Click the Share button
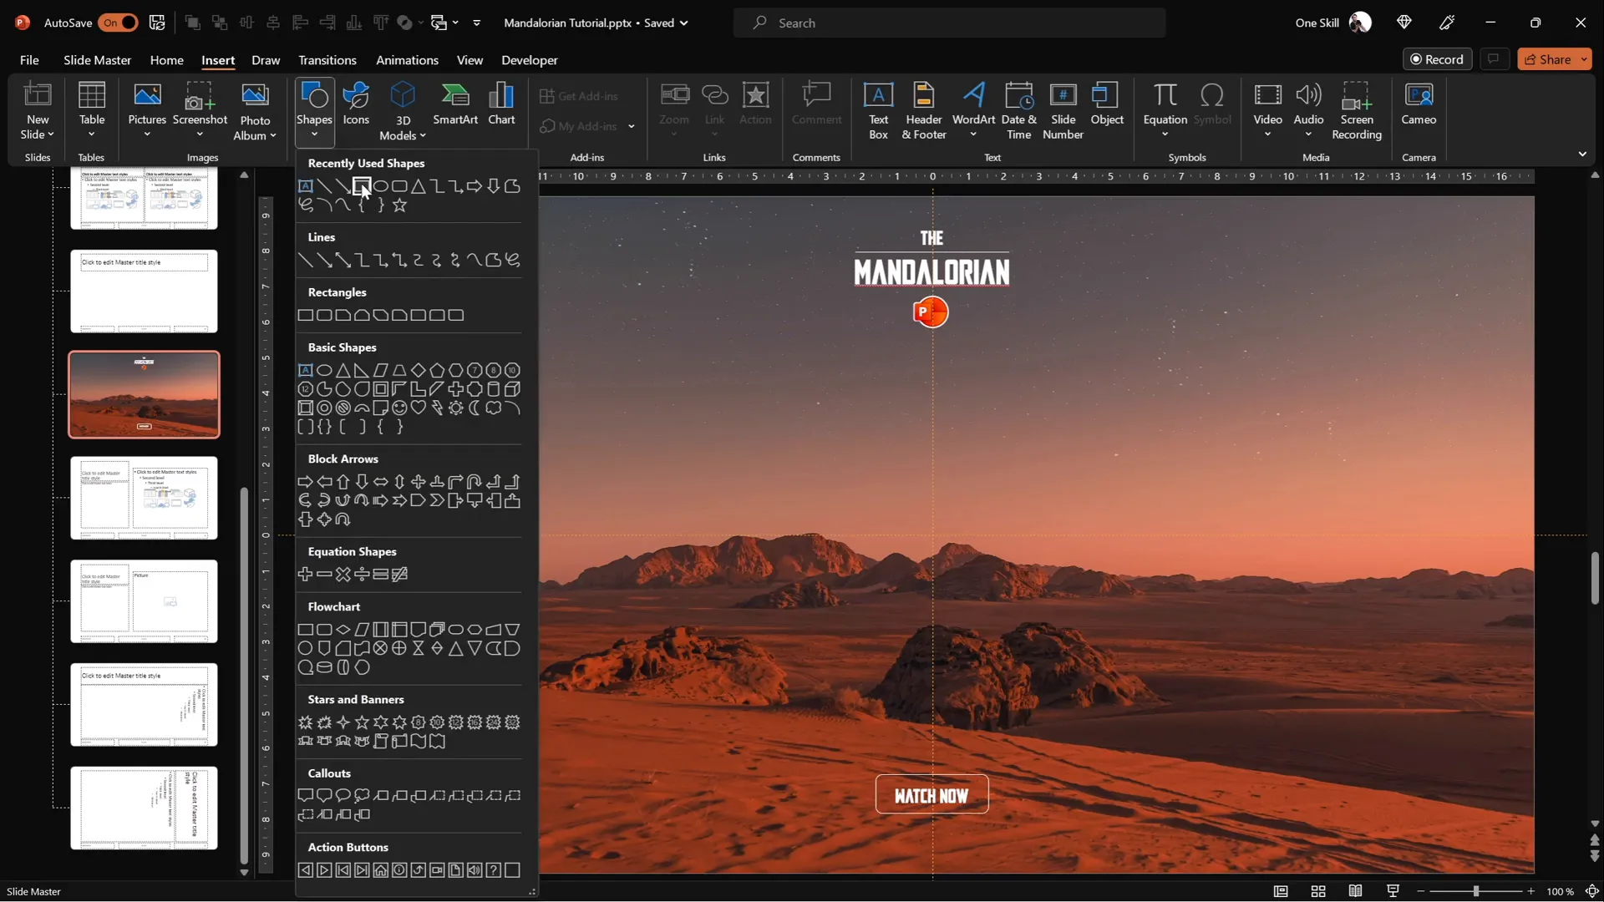Viewport: 1604px width, 902px height. pos(1548,59)
